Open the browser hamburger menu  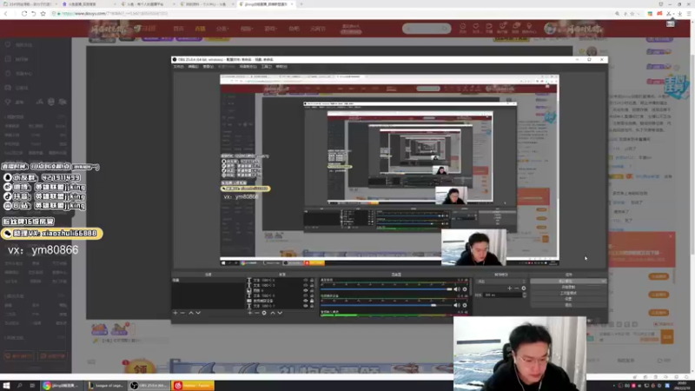pyautogui.click(x=689, y=14)
